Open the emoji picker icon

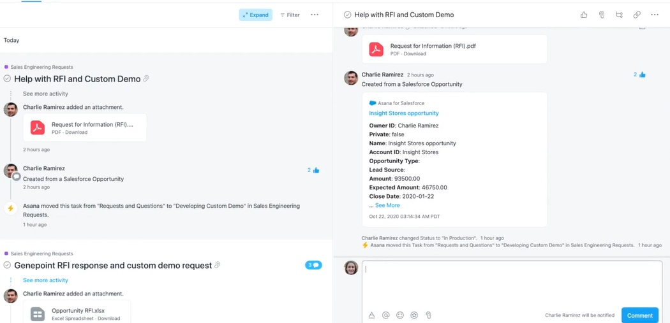click(400, 315)
